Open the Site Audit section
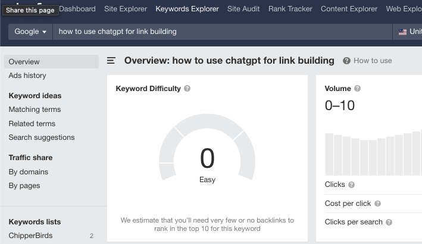 tap(243, 9)
